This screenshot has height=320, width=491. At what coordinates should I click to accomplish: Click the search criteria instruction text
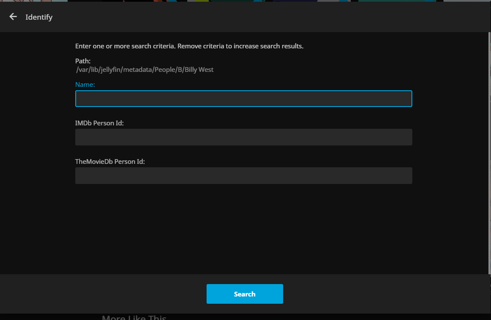tap(189, 46)
